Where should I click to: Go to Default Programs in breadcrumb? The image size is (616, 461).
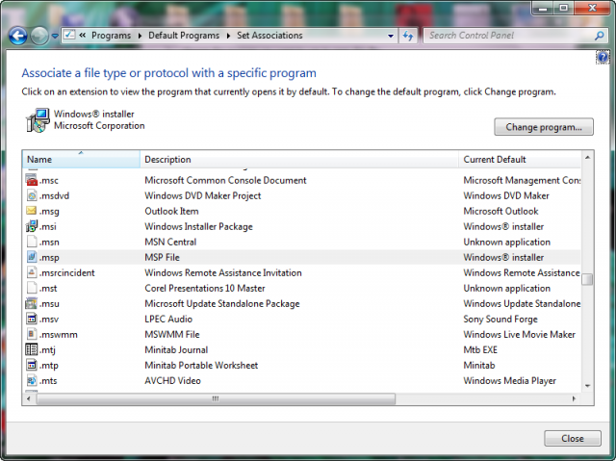184,36
